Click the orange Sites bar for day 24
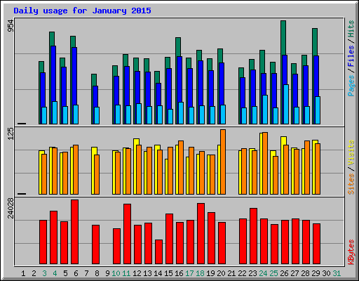359x281 pixels. [265, 163]
